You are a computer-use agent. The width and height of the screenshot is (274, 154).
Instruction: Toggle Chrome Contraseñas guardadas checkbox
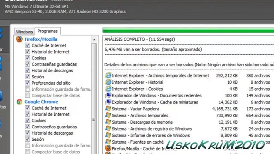(x=27, y=127)
